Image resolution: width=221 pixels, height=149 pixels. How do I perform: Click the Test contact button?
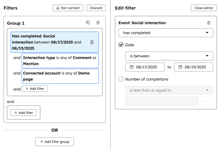(x=68, y=8)
